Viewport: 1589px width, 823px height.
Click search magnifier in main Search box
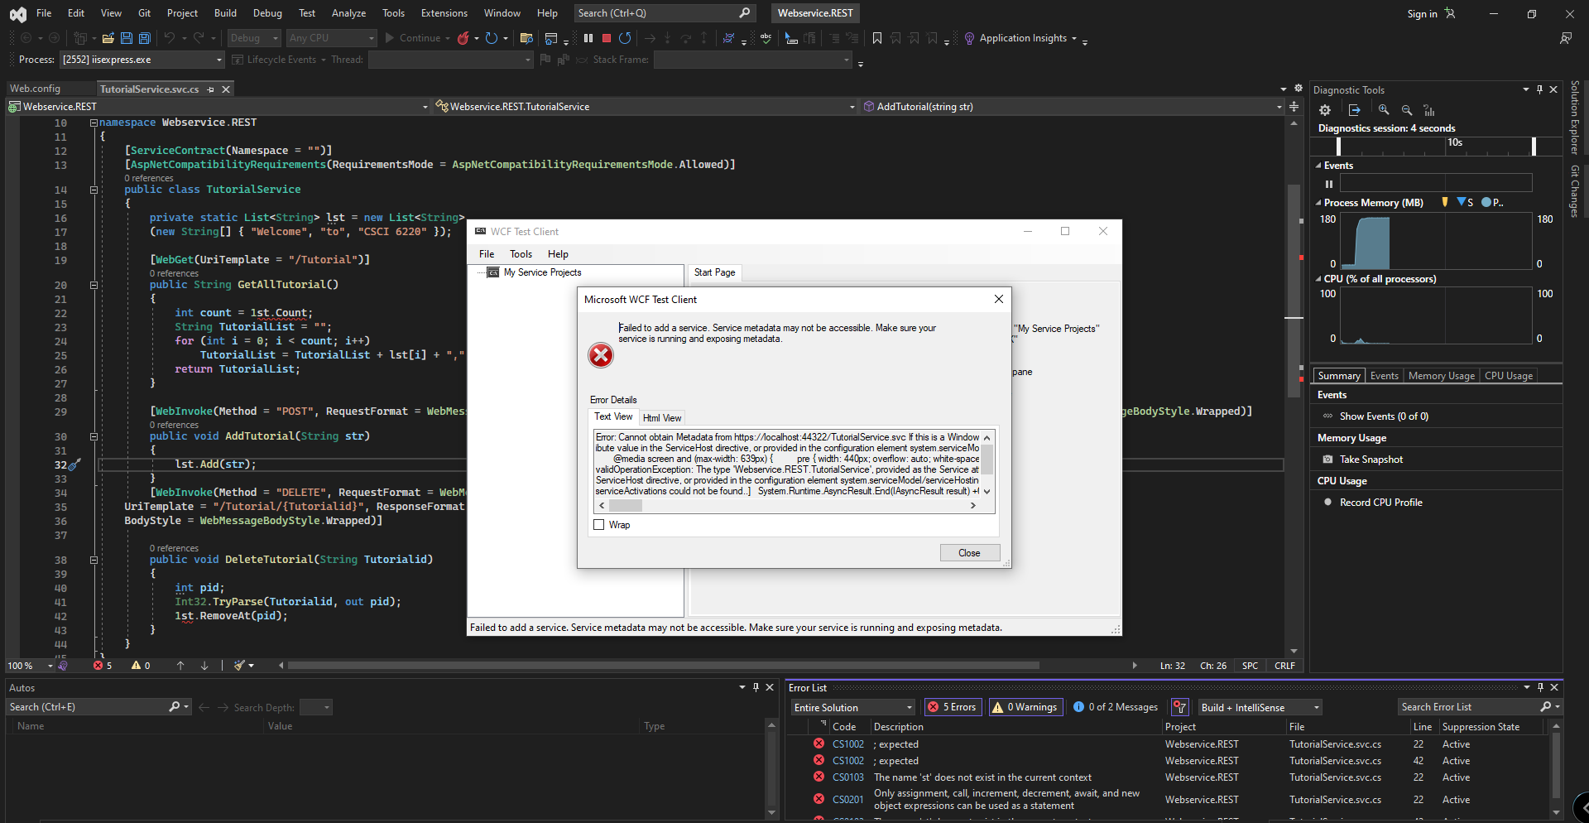click(744, 13)
